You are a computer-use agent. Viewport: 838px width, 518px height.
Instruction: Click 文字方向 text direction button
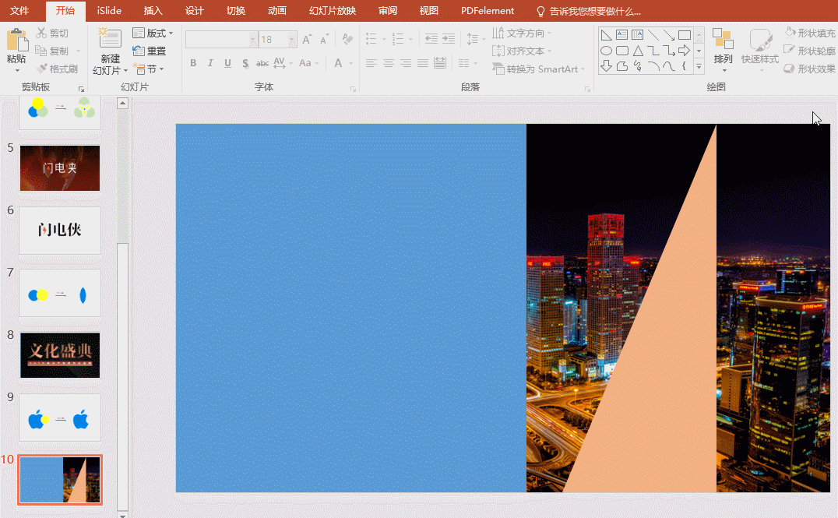pos(521,33)
